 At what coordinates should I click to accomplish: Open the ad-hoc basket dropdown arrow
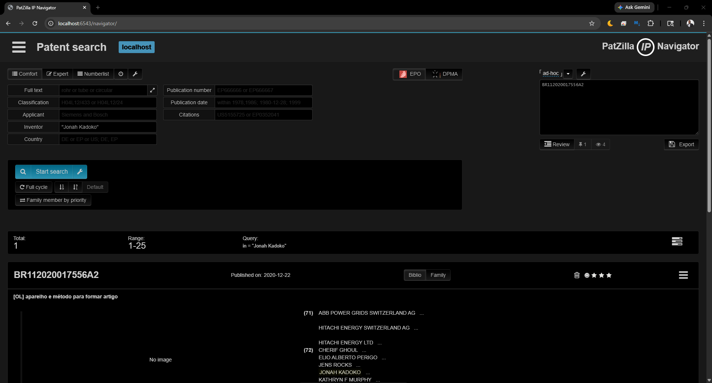pyautogui.click(x=568, y=74)
